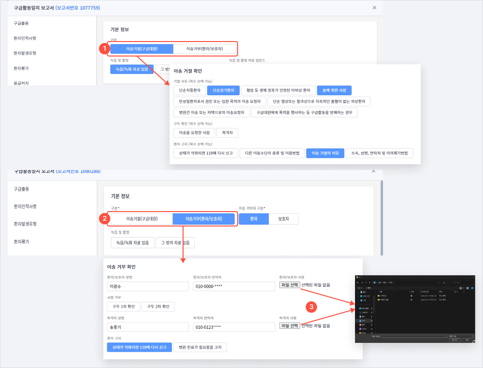Image resolution: width=483 pixels, height=368 pixels.
Task: Deselect 이송 거절의 이유 notice option
Action: pos(325,153)
